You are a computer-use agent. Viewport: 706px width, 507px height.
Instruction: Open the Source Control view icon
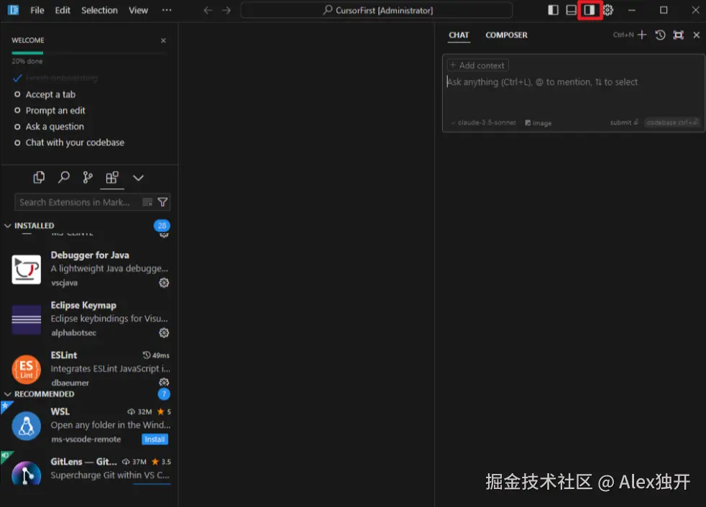click(88, 178)
